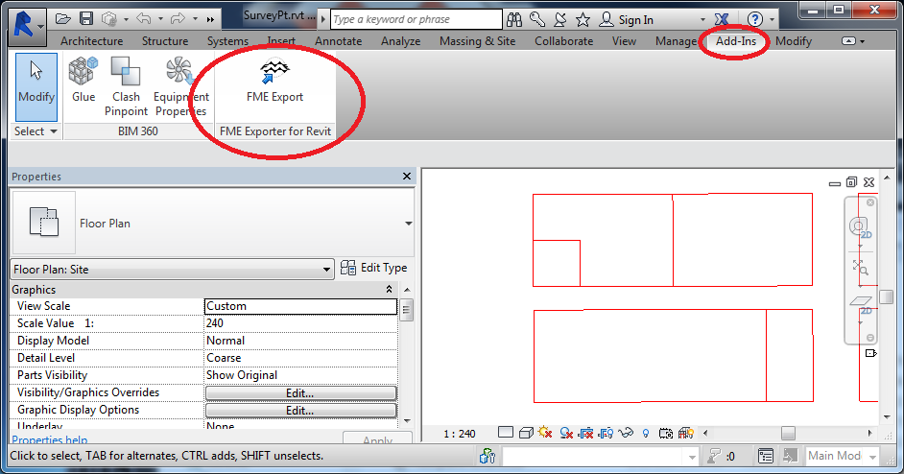Open the Architecture ribbon tab
Image resolution: width=904 pixels, height=474 pixels.
click(92, 41)
